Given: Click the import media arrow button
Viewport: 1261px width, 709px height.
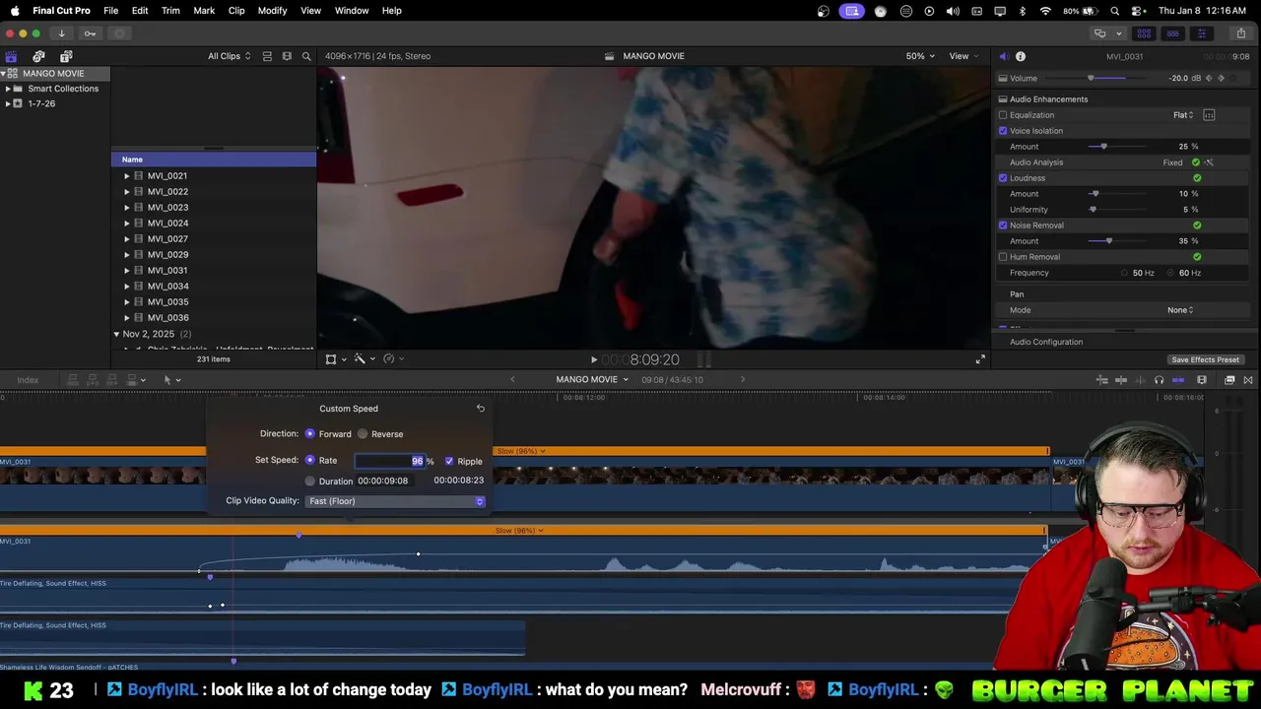Looking at the screenshot, I should (x=61, y=33).
